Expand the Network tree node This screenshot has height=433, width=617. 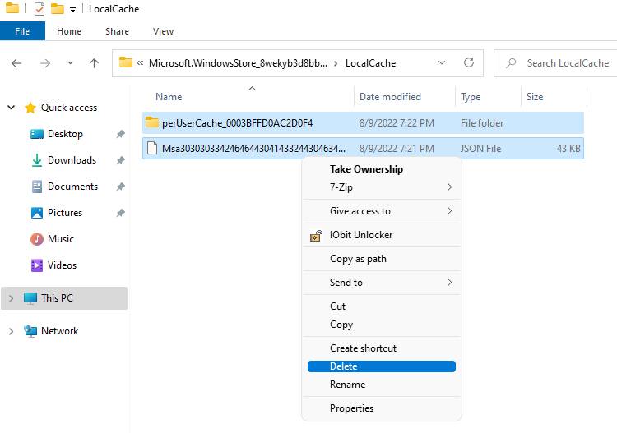(11, 331)
